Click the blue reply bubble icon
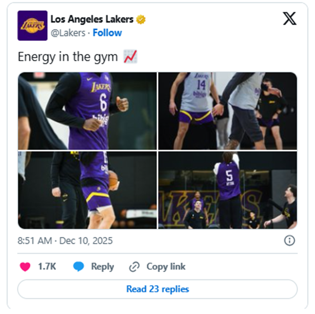315x314 pixels. click(x=79, y=267)
